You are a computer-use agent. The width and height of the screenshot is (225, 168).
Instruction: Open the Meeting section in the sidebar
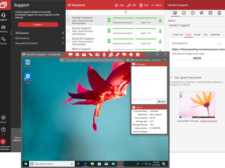click(3, 29)
